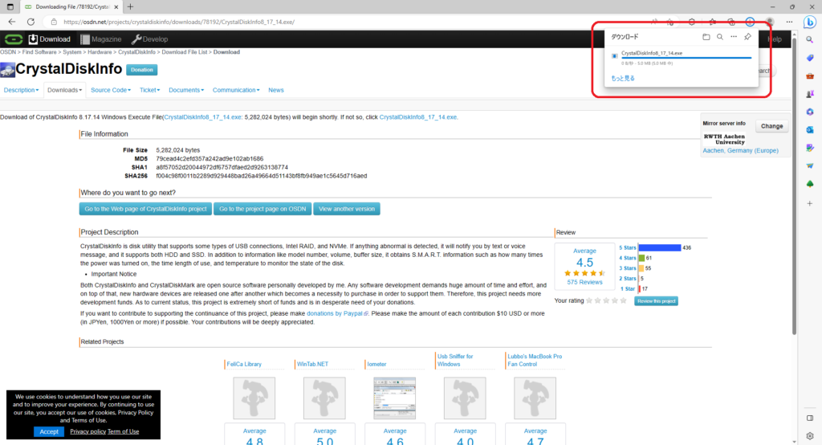Open the tab actions menu icon
This screenshot has width=822, height=445.
10,6
